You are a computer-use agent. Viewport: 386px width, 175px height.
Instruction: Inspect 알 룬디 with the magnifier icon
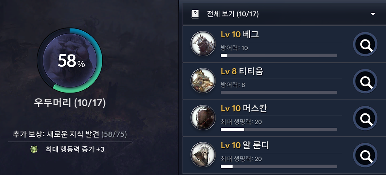pyautogui.click(x=365, y=155)
